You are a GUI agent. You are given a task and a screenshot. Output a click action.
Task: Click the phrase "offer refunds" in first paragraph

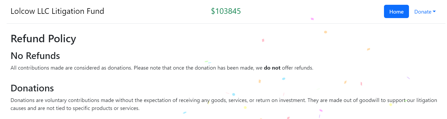pyautogui.click(x=297, y=68)
